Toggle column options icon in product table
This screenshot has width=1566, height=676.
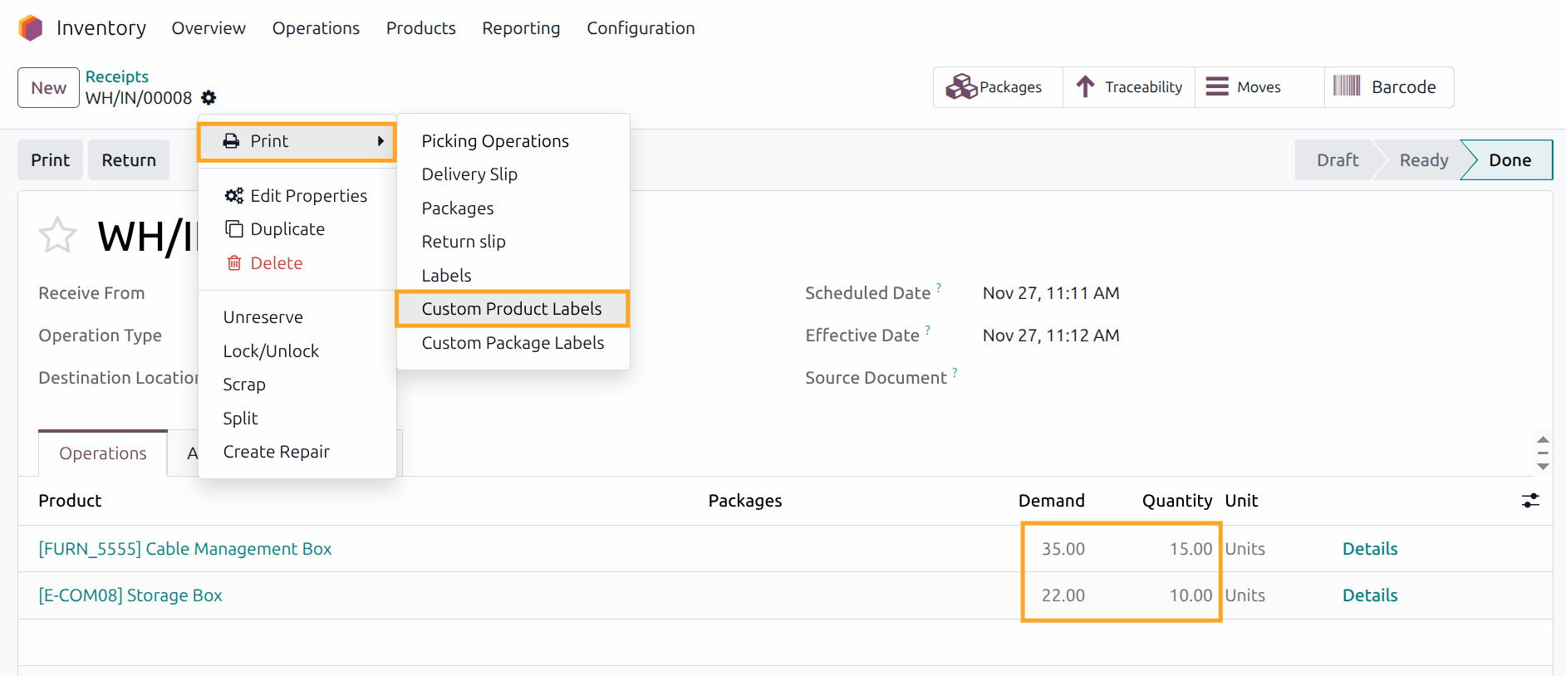point(1529,501)
